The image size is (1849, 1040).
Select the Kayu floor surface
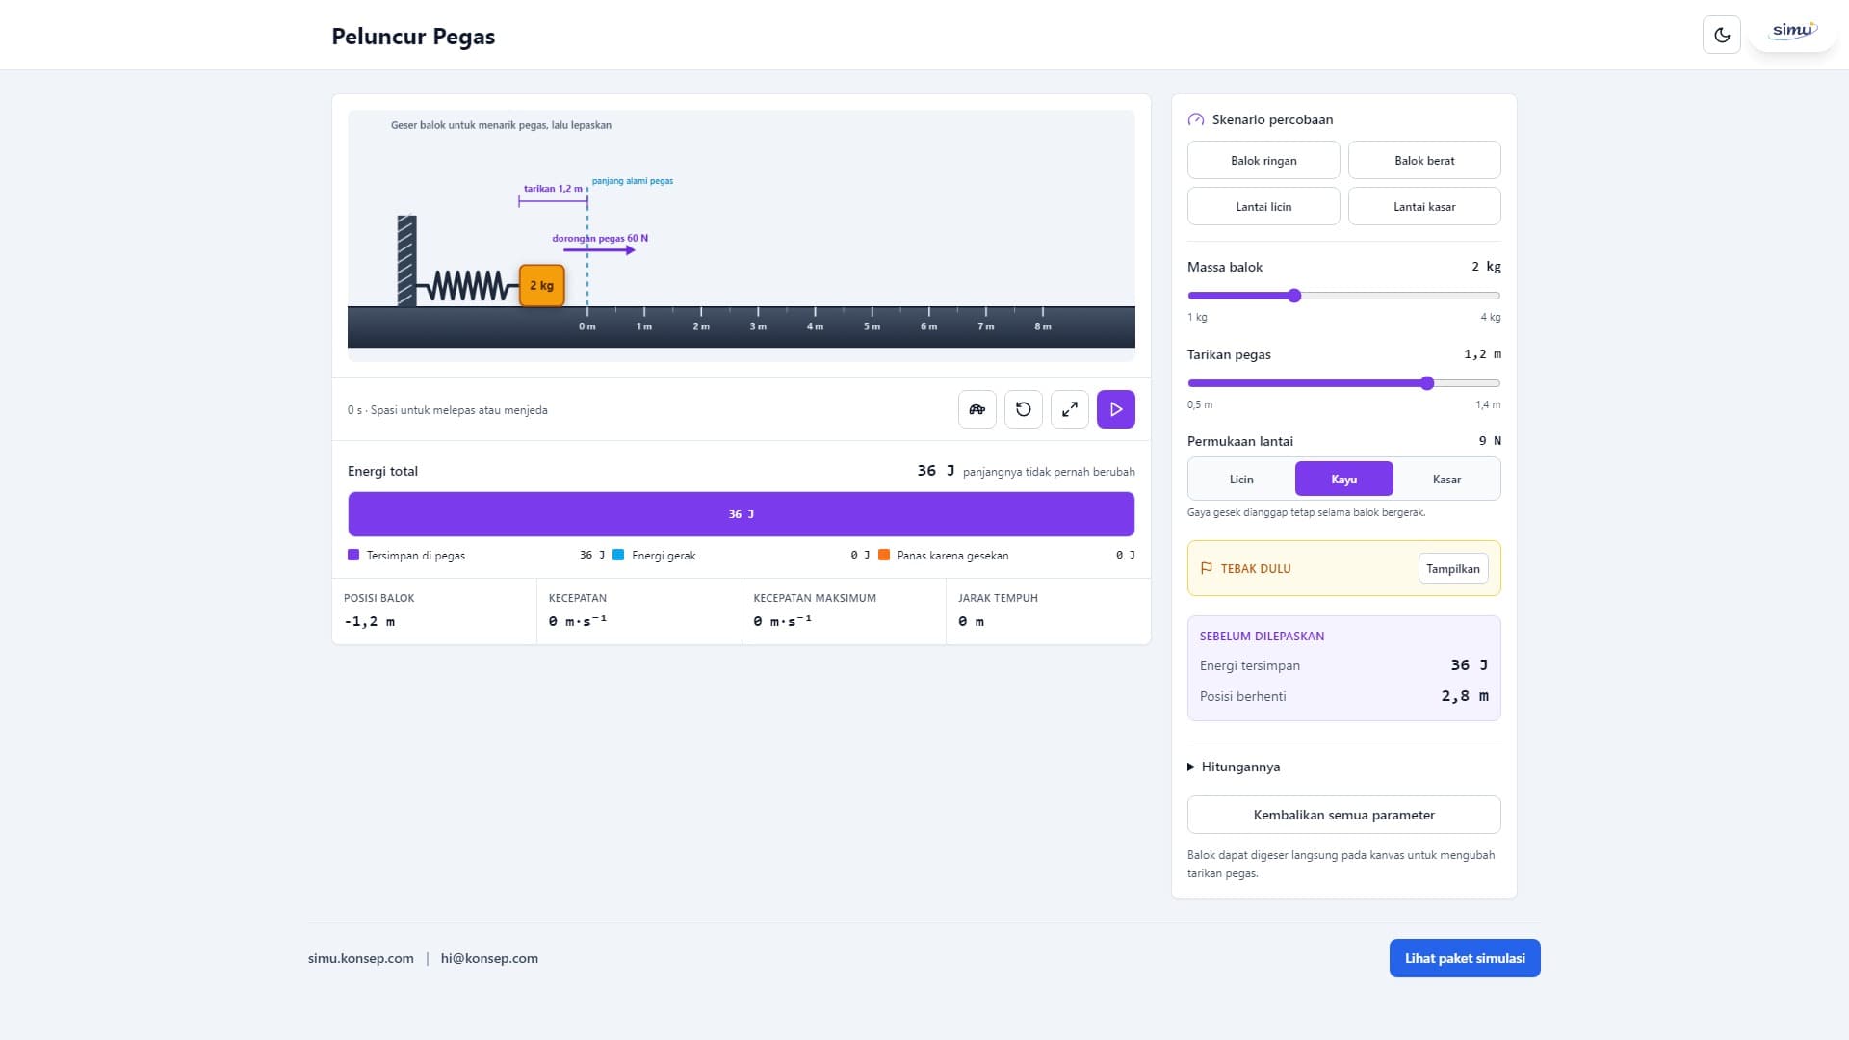tap(1344, 480)
